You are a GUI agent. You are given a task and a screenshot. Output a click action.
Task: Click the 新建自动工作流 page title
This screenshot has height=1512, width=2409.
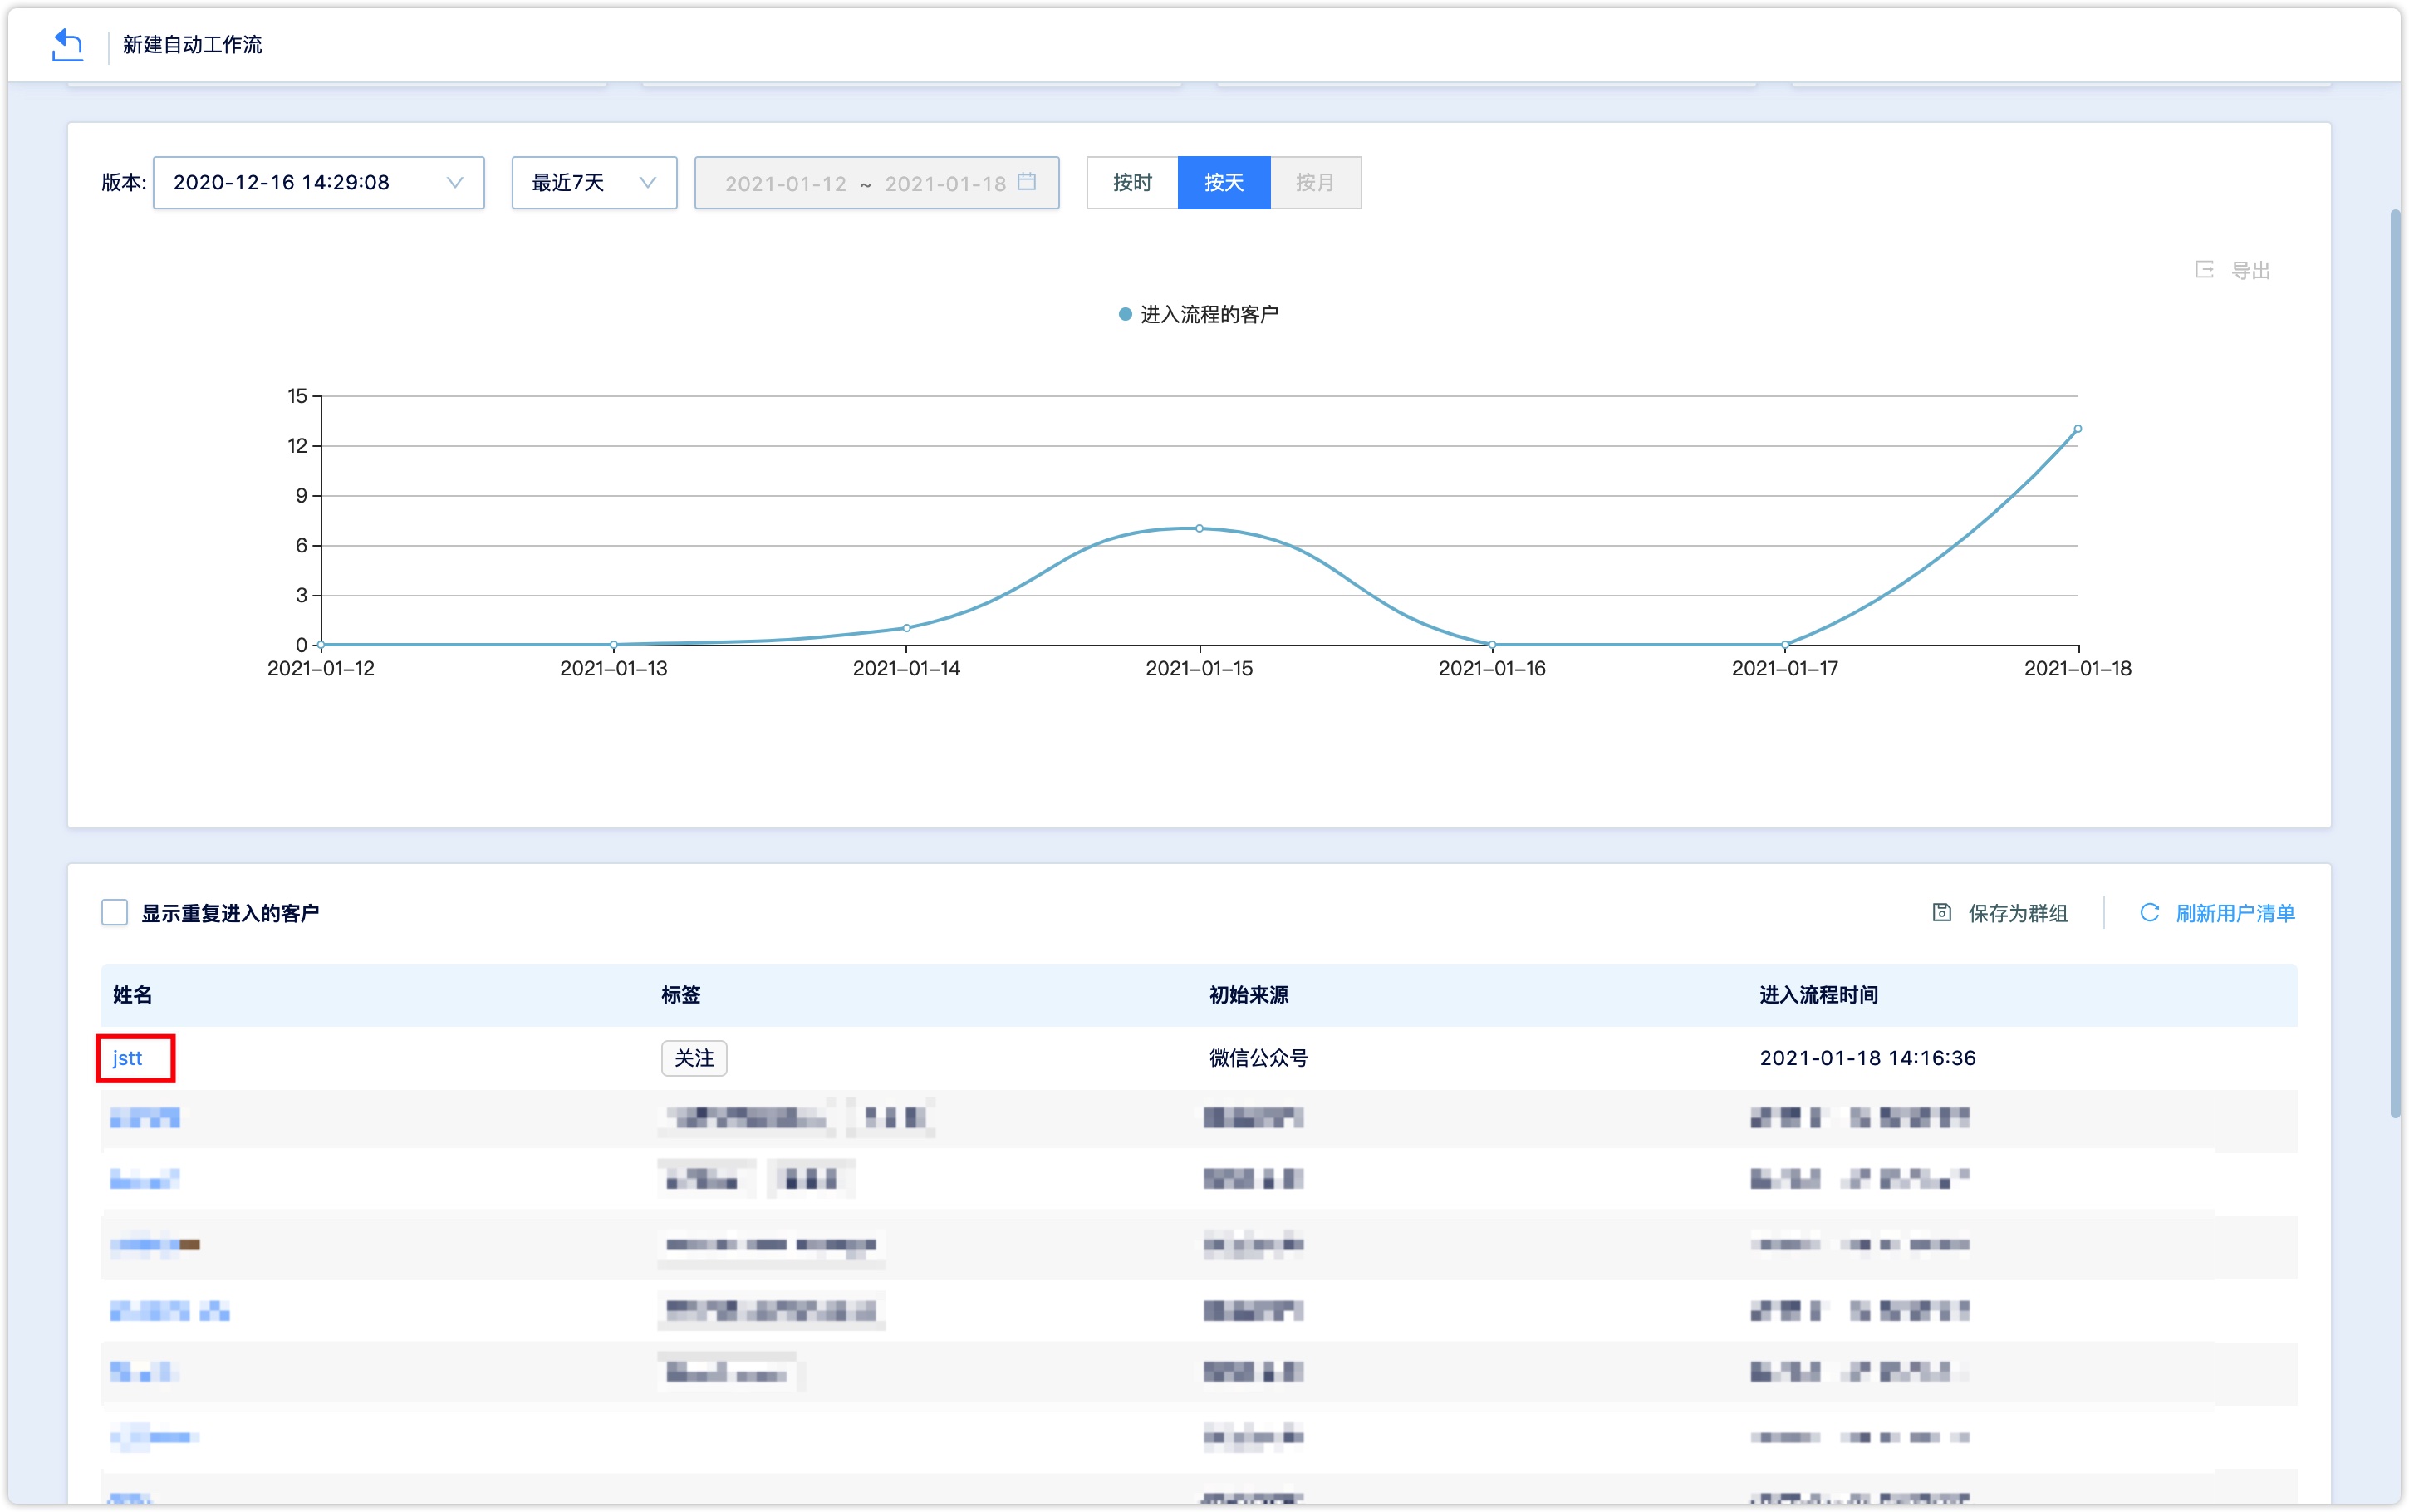pyautogui.click(x=192, y=45)
